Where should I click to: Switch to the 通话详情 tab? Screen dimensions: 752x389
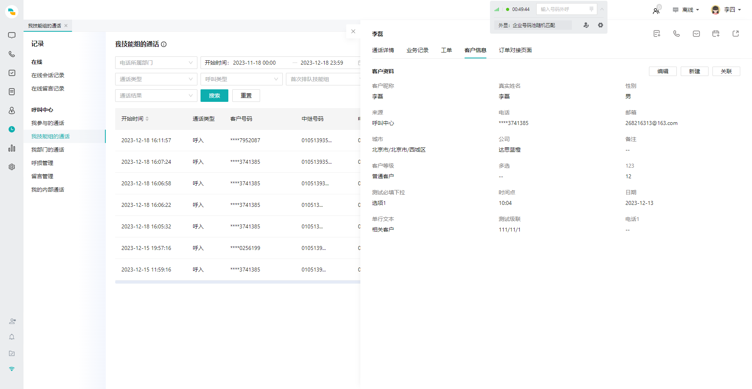coord(383,50)
